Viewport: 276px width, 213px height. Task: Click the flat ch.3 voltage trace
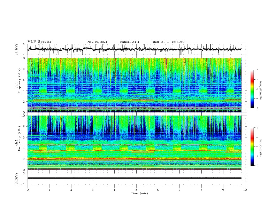[x=134, y=178]
